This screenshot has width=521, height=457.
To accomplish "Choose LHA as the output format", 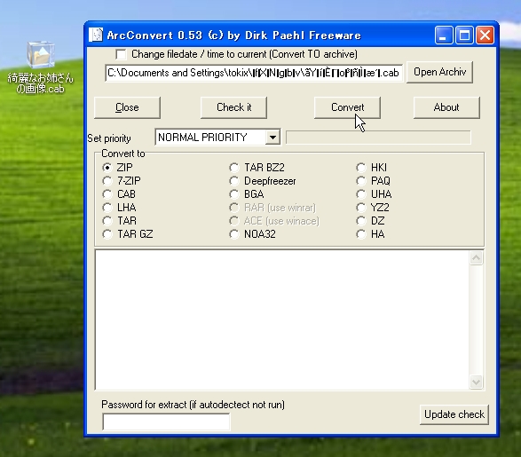I will pyautogui.click(x=107, y=208).
